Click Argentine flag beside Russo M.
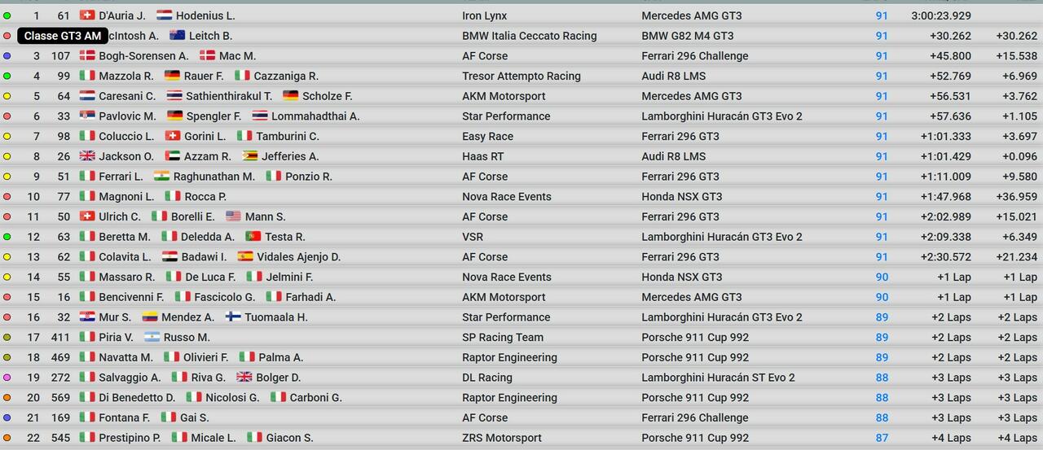 click(x=152, y=337)
